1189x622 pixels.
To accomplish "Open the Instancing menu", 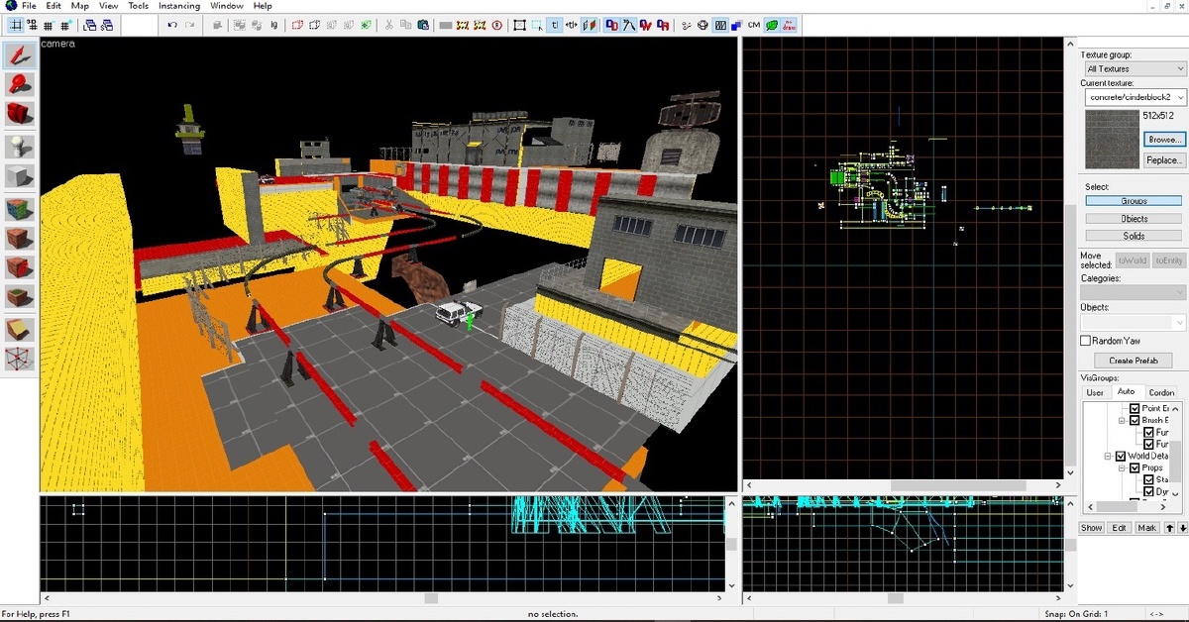I will click(x=179, y=6).
